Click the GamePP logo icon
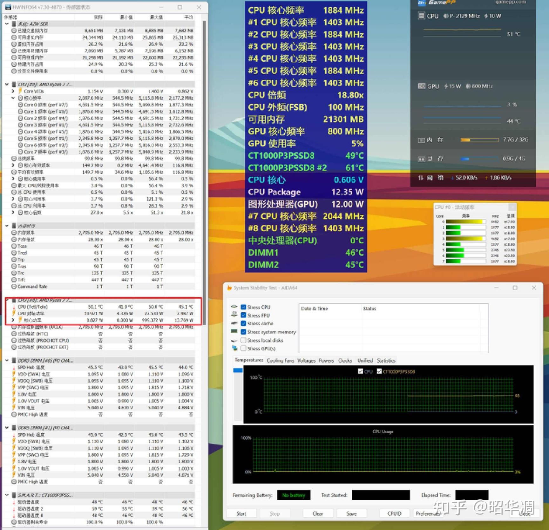 422,3
